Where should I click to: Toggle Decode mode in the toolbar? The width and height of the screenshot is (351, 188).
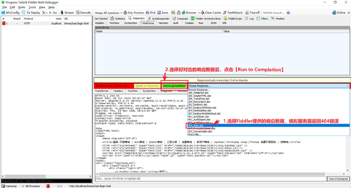(83, 13)
